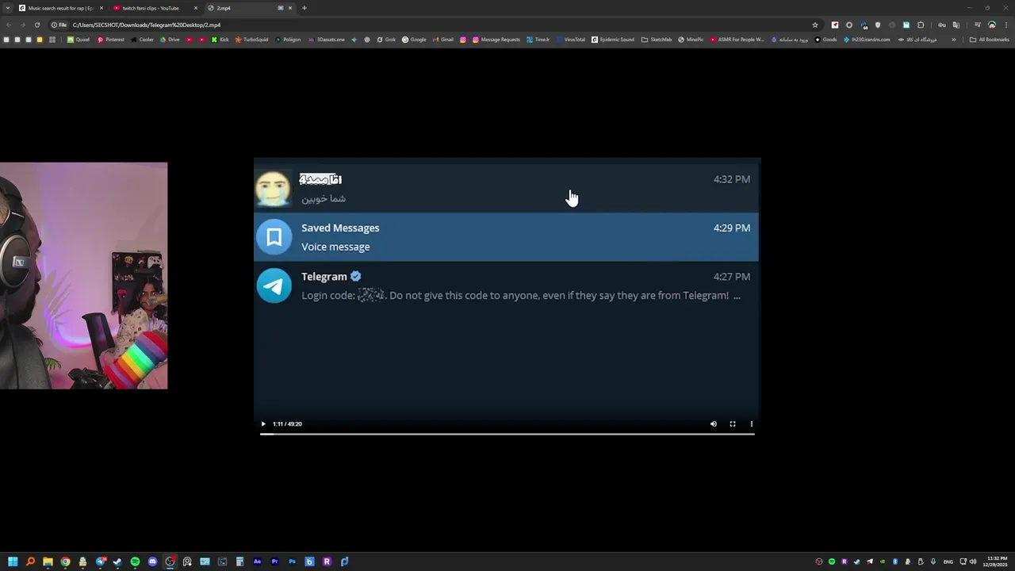Open Sketchfab bookmark folder
This screenshot has height=571, width=1015.
click(657, 39)
